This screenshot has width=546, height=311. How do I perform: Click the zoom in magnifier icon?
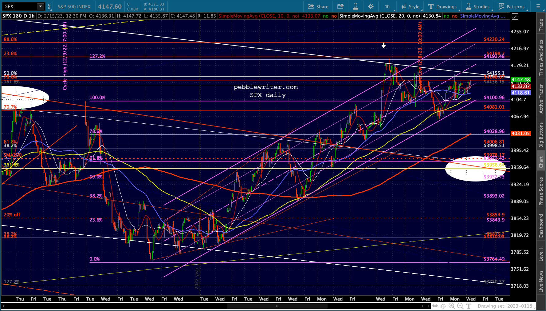click(x=452, y=306)
